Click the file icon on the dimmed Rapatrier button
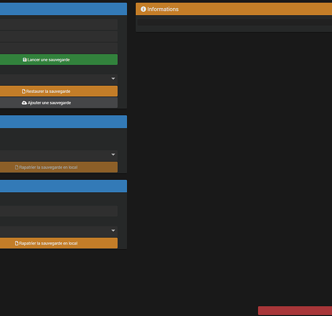The width and height of the screenshot is (332, 316). [16, 167]
